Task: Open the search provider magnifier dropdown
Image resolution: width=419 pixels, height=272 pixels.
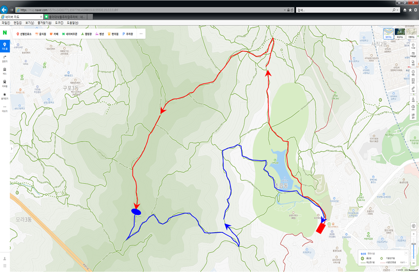Action: 396,10
